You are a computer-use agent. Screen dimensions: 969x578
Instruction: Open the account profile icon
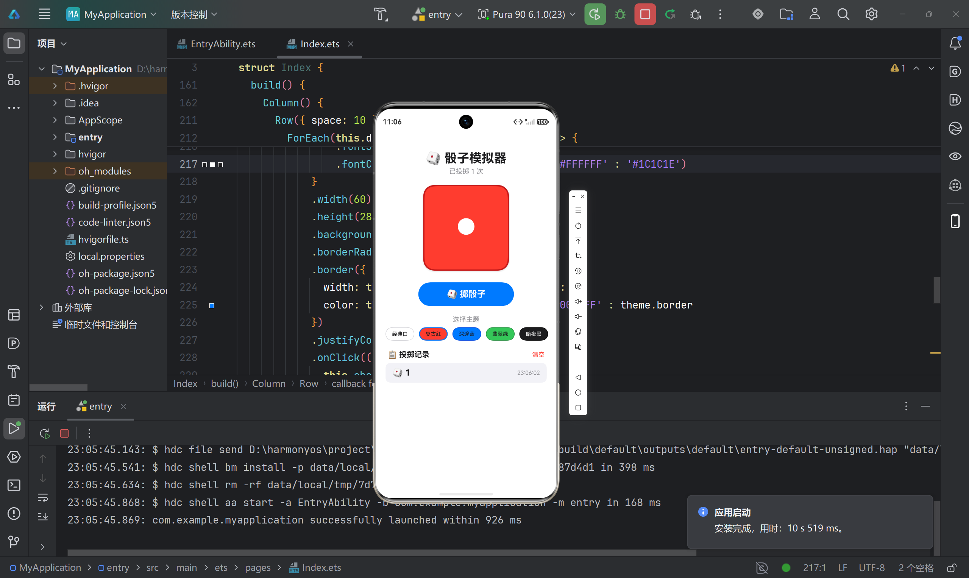pos(815,14)
